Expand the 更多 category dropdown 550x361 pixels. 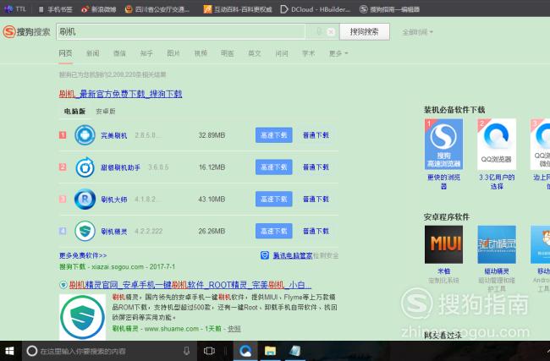coord(338,53)
